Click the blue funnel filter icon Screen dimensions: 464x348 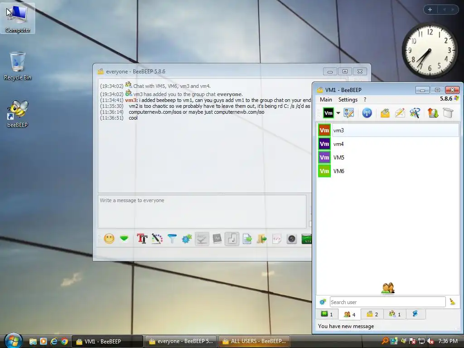pos(172,238)
